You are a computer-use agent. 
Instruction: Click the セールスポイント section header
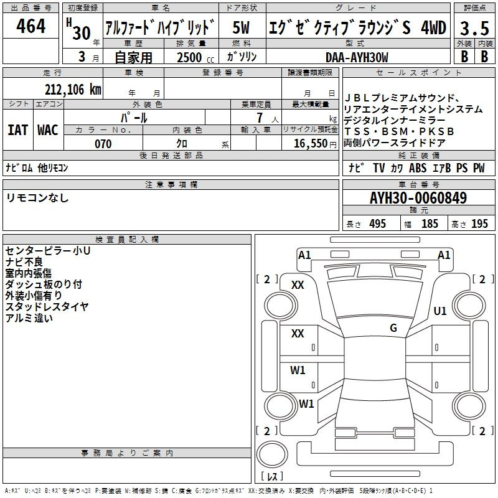tap(418, 73)
